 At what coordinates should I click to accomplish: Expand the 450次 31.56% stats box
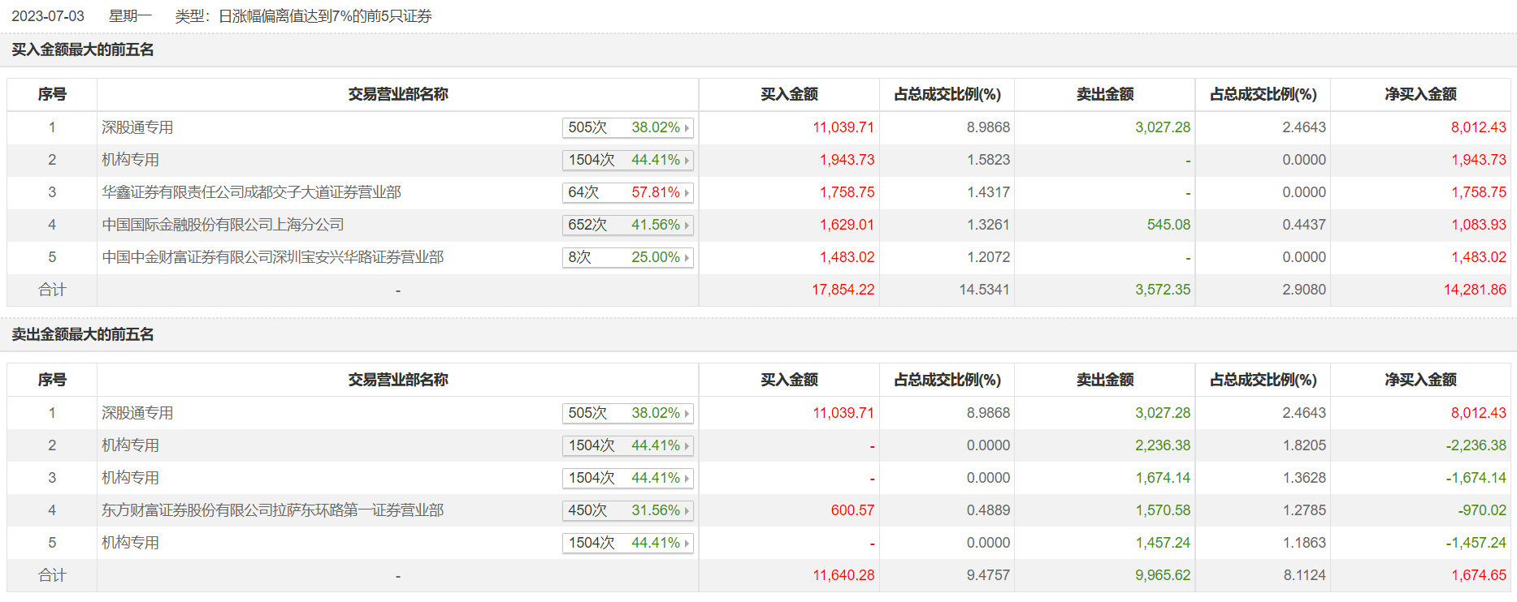pyautogui.click(x=627, y=511)
